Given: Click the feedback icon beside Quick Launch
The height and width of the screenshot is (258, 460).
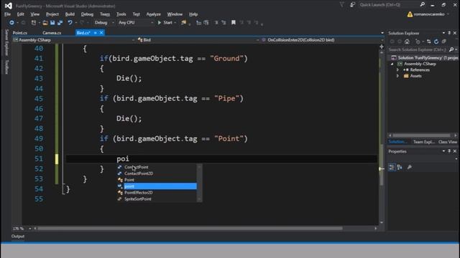Looking at the screenshot, I should (353, 5).
